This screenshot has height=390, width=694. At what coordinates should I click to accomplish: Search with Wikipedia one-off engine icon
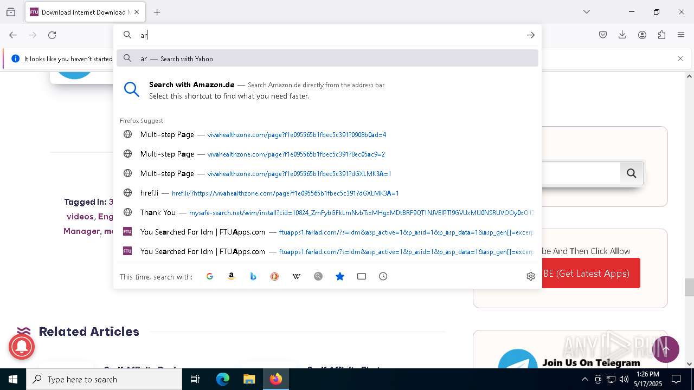coord(297,276)
